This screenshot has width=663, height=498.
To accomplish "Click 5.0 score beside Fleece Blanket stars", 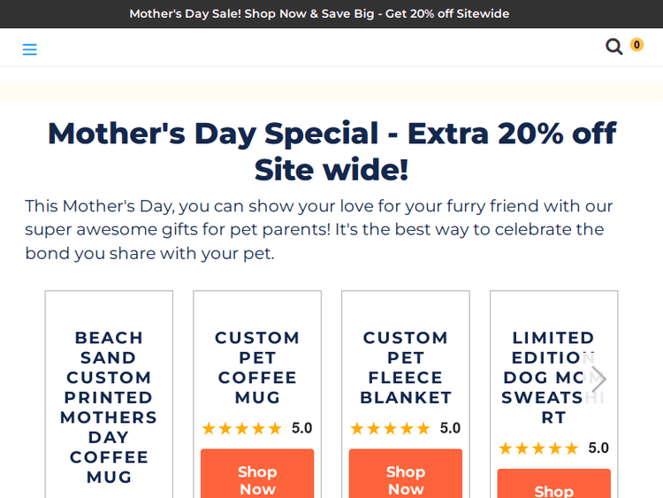I will tap(451, 428).
